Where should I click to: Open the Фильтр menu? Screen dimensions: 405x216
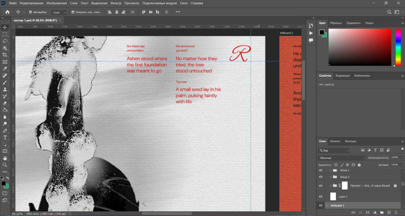(x=116, y=3)
